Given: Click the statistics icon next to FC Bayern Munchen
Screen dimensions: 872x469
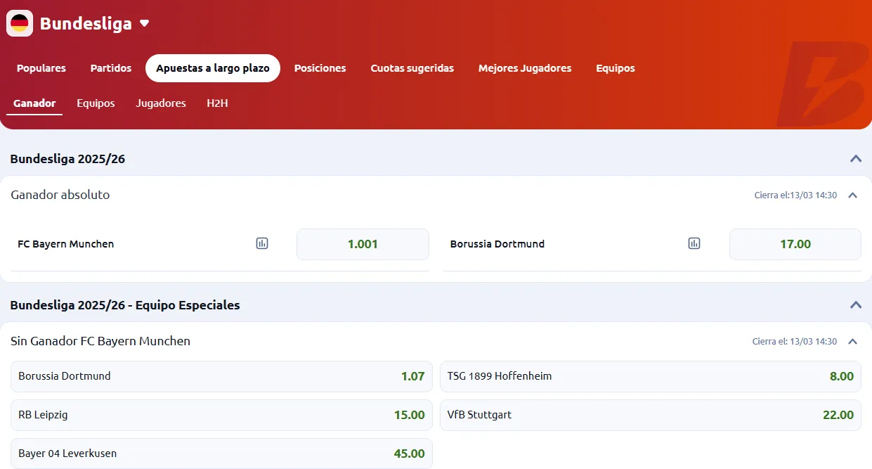Looking at the screenshot, I should pos(261,243).
